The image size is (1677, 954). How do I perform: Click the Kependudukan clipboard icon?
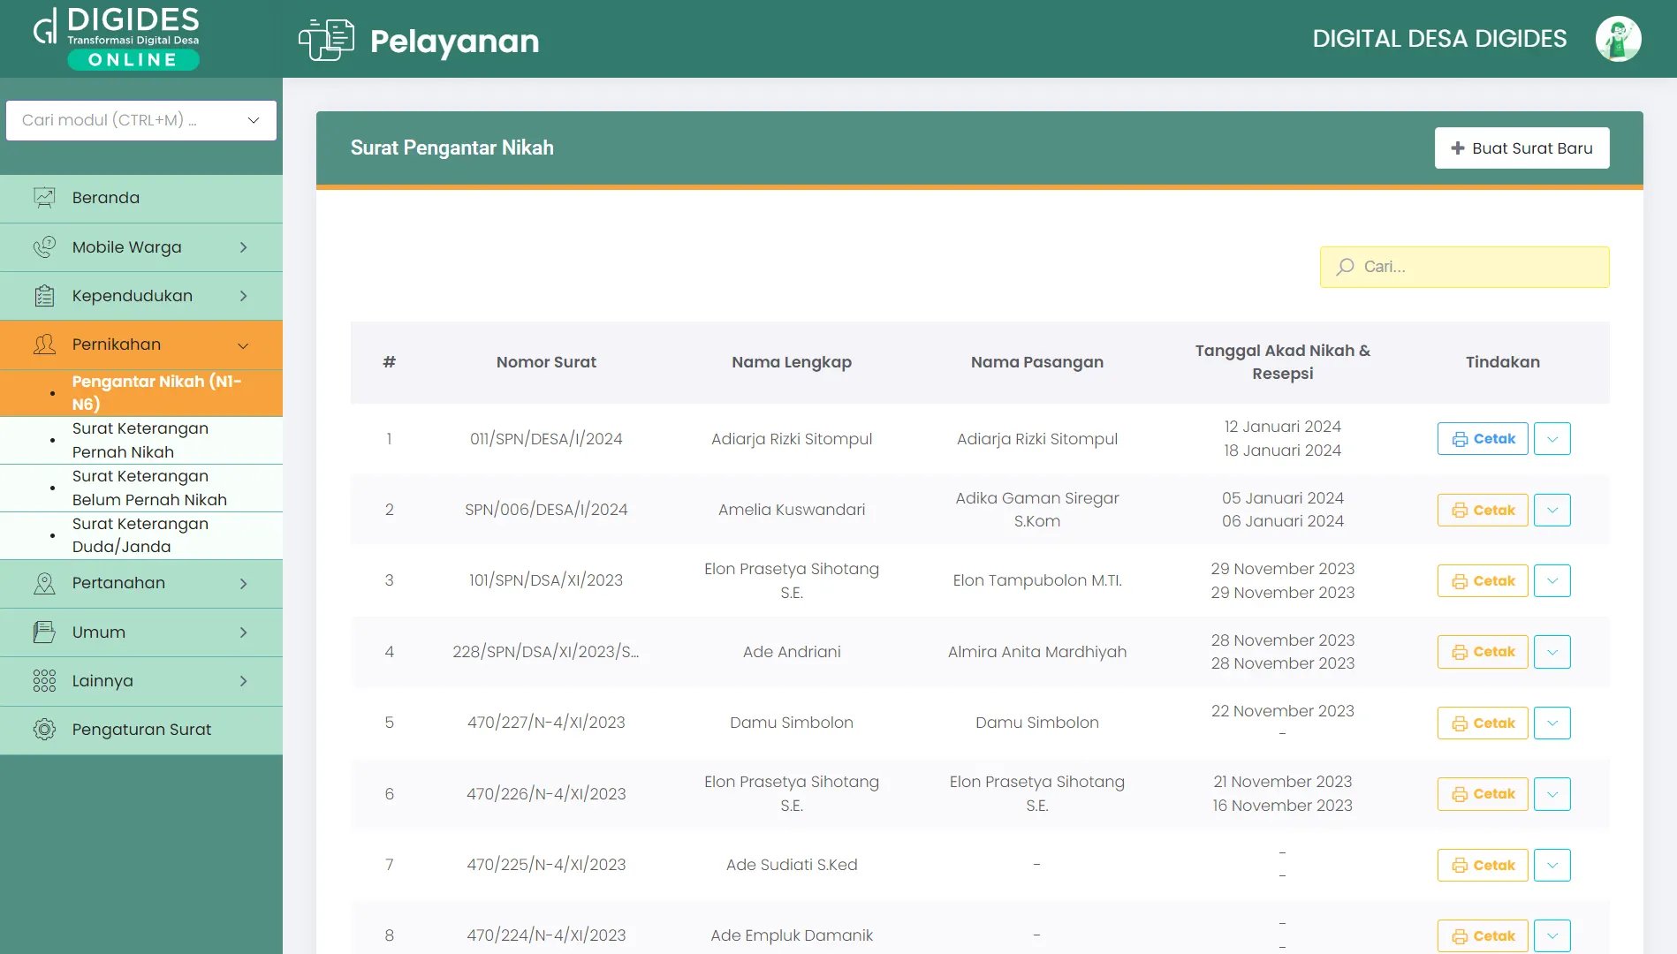tap(44, 296)
